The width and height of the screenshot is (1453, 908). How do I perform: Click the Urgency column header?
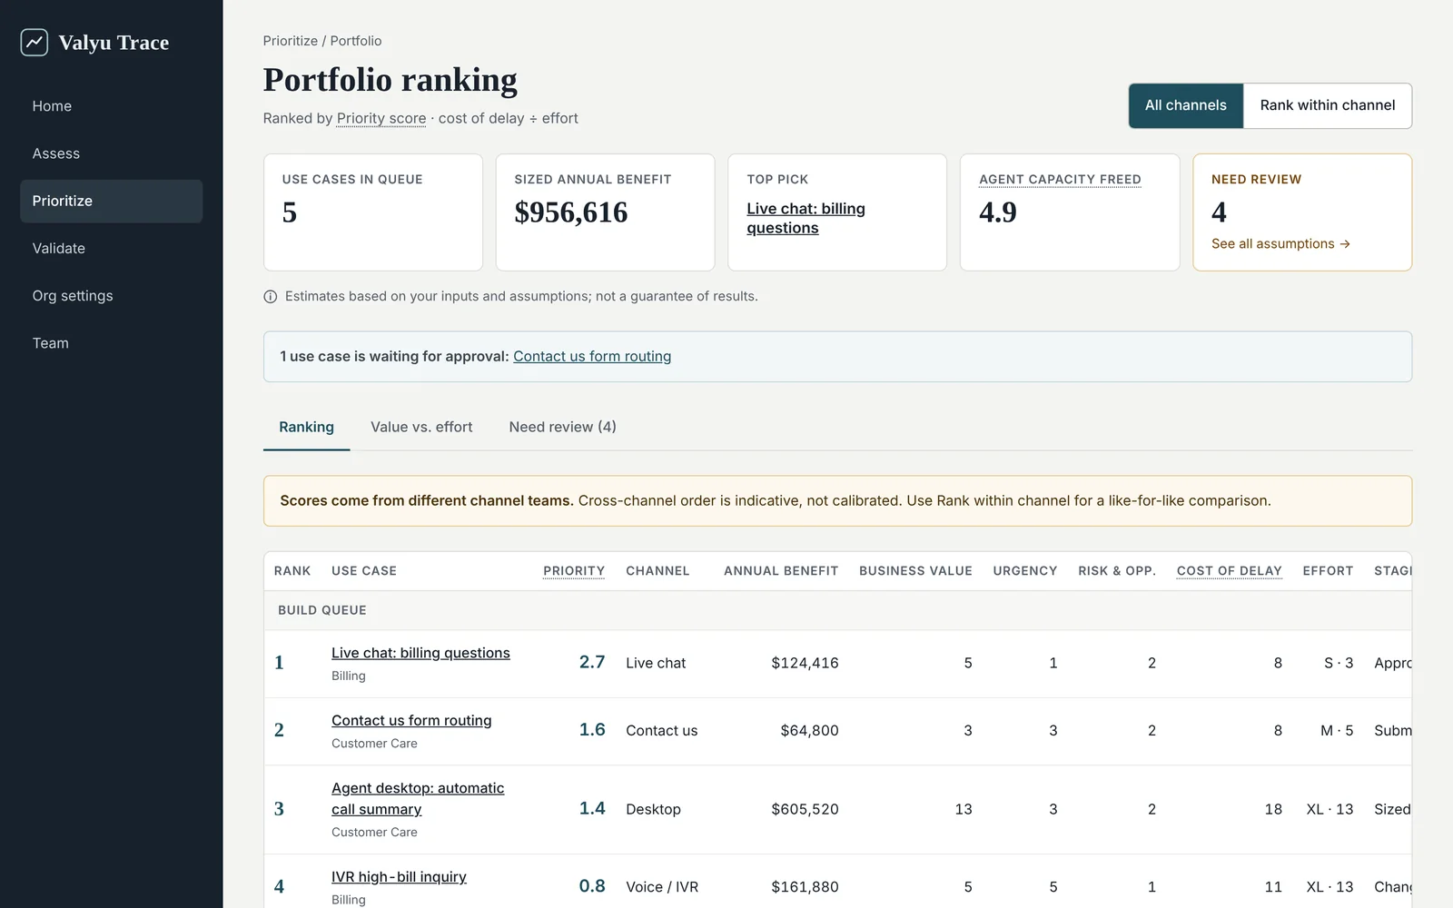coord(1025,571)
